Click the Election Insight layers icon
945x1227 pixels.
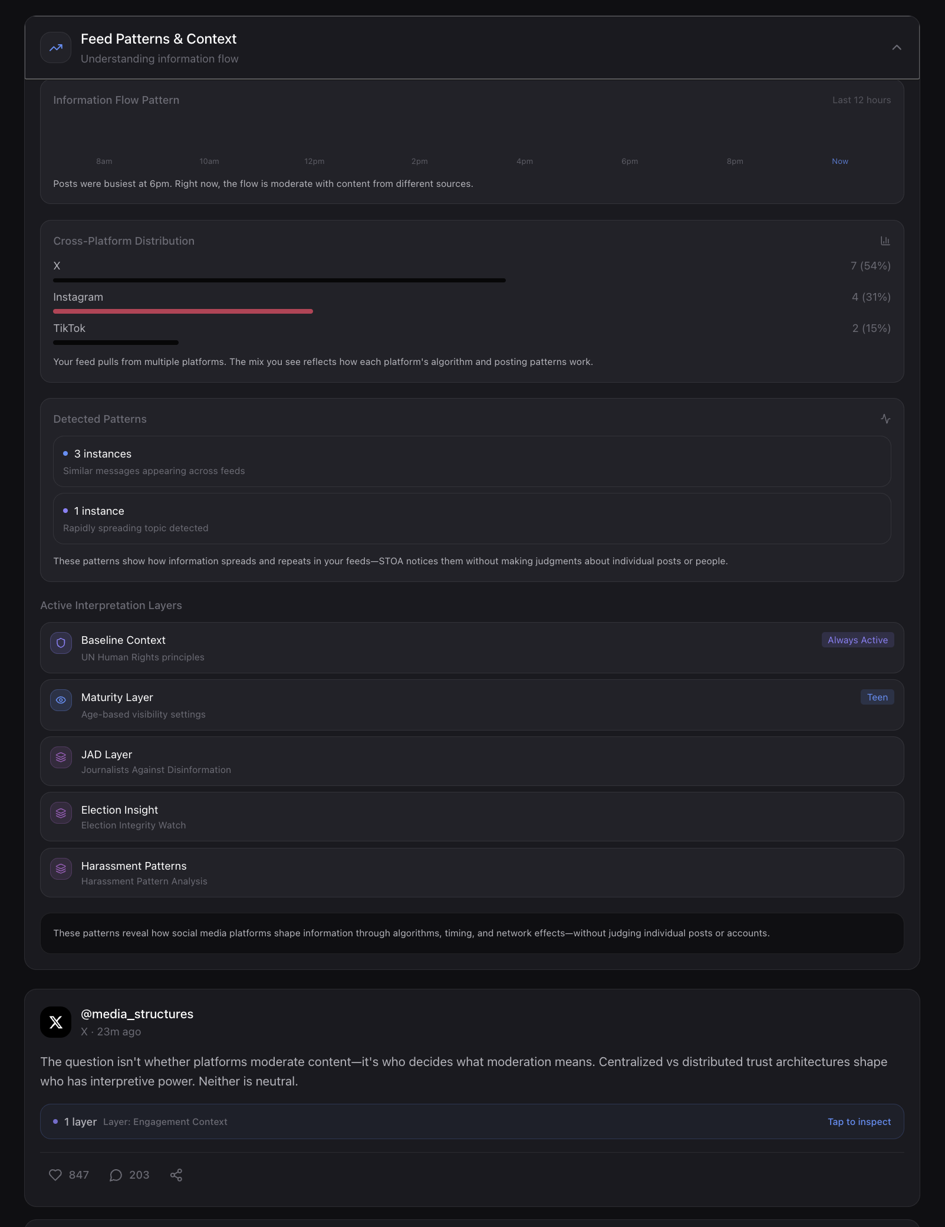point(61,813)
